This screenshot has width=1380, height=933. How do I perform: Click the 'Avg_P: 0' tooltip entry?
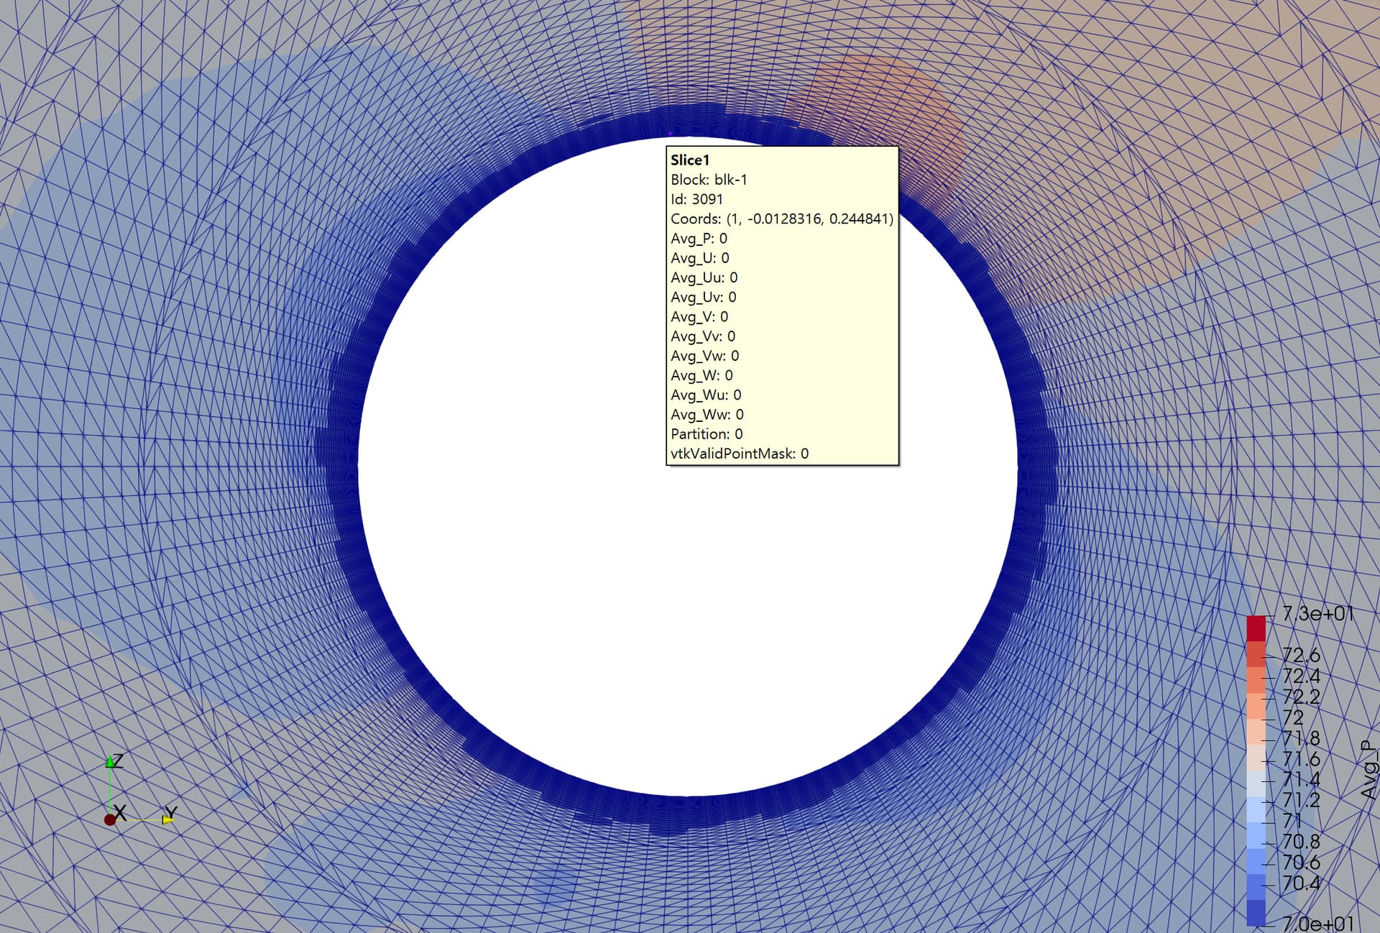tap(699, 238)
